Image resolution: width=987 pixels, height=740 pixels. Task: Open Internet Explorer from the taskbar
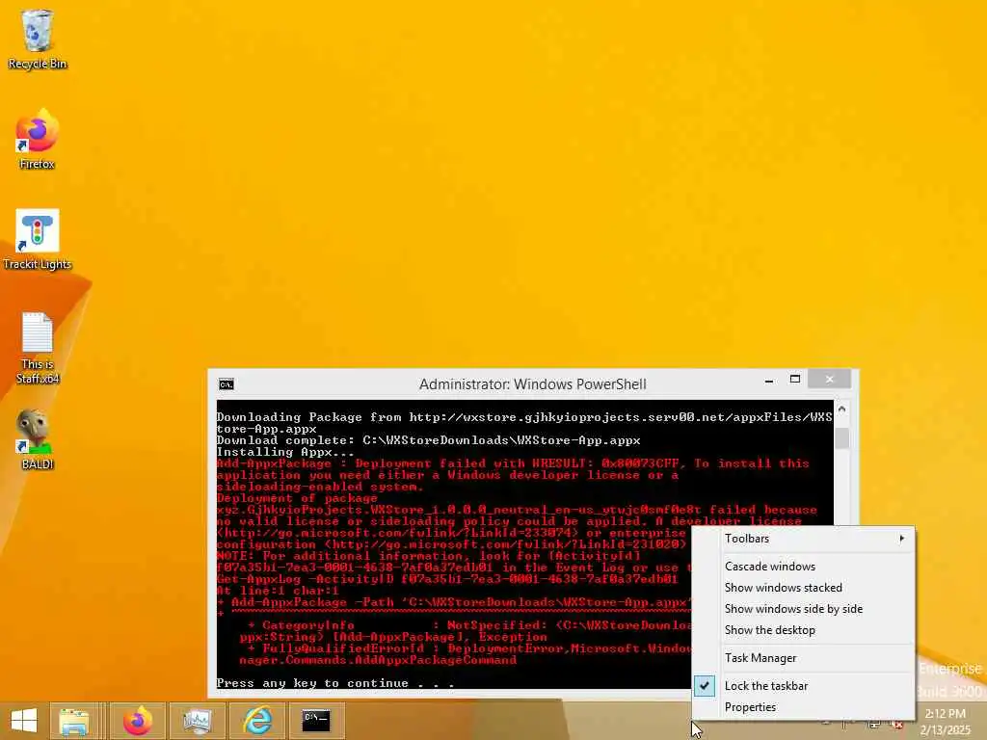pos(256,721)
